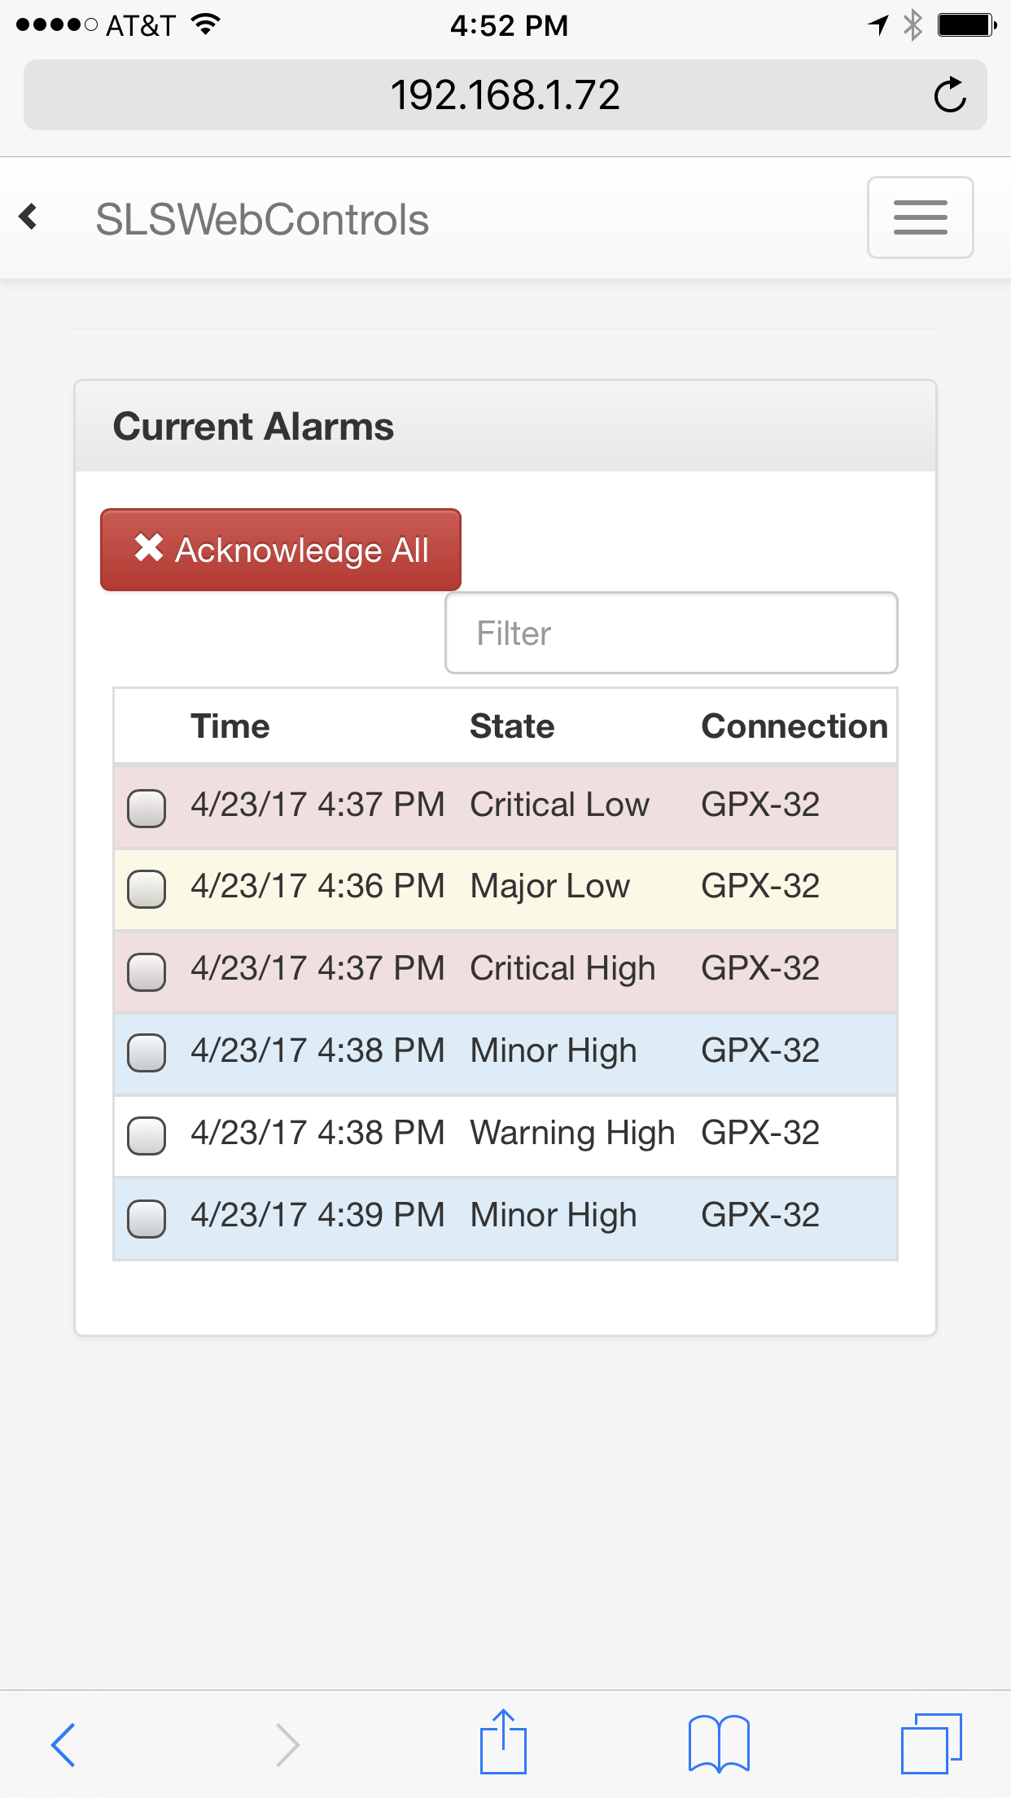Tap the 192.168.1.72 address bar

505,95
